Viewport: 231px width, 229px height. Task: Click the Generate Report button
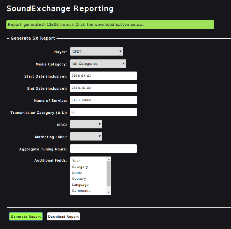pos(26,217)
